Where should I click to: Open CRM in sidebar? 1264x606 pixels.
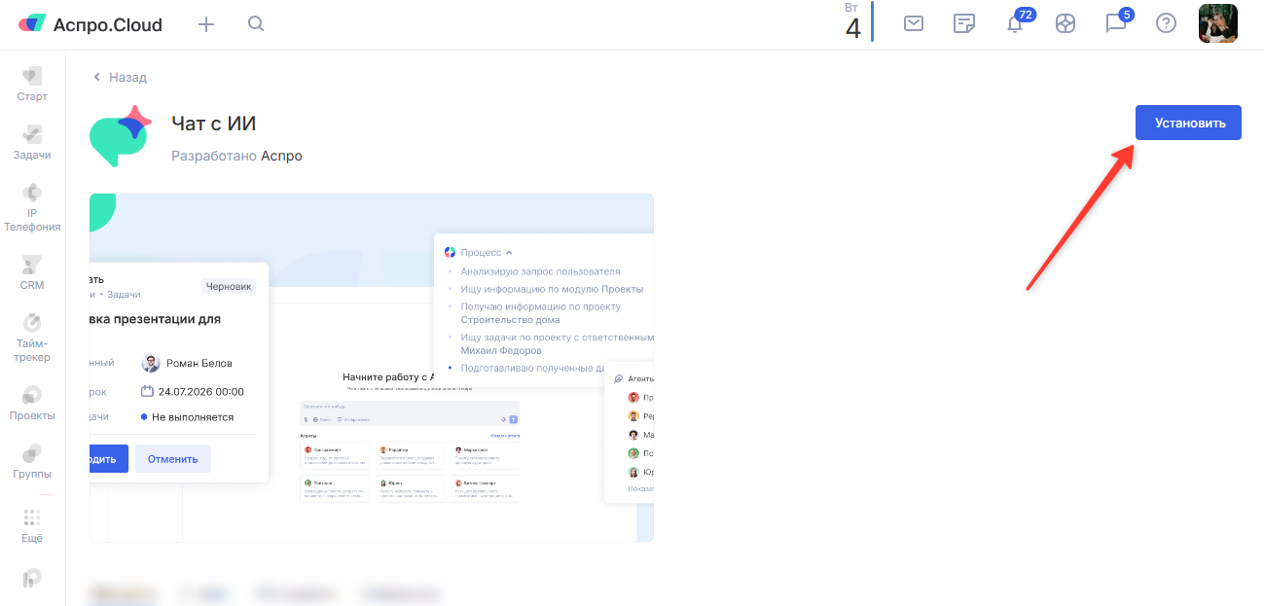coord(32,273)
